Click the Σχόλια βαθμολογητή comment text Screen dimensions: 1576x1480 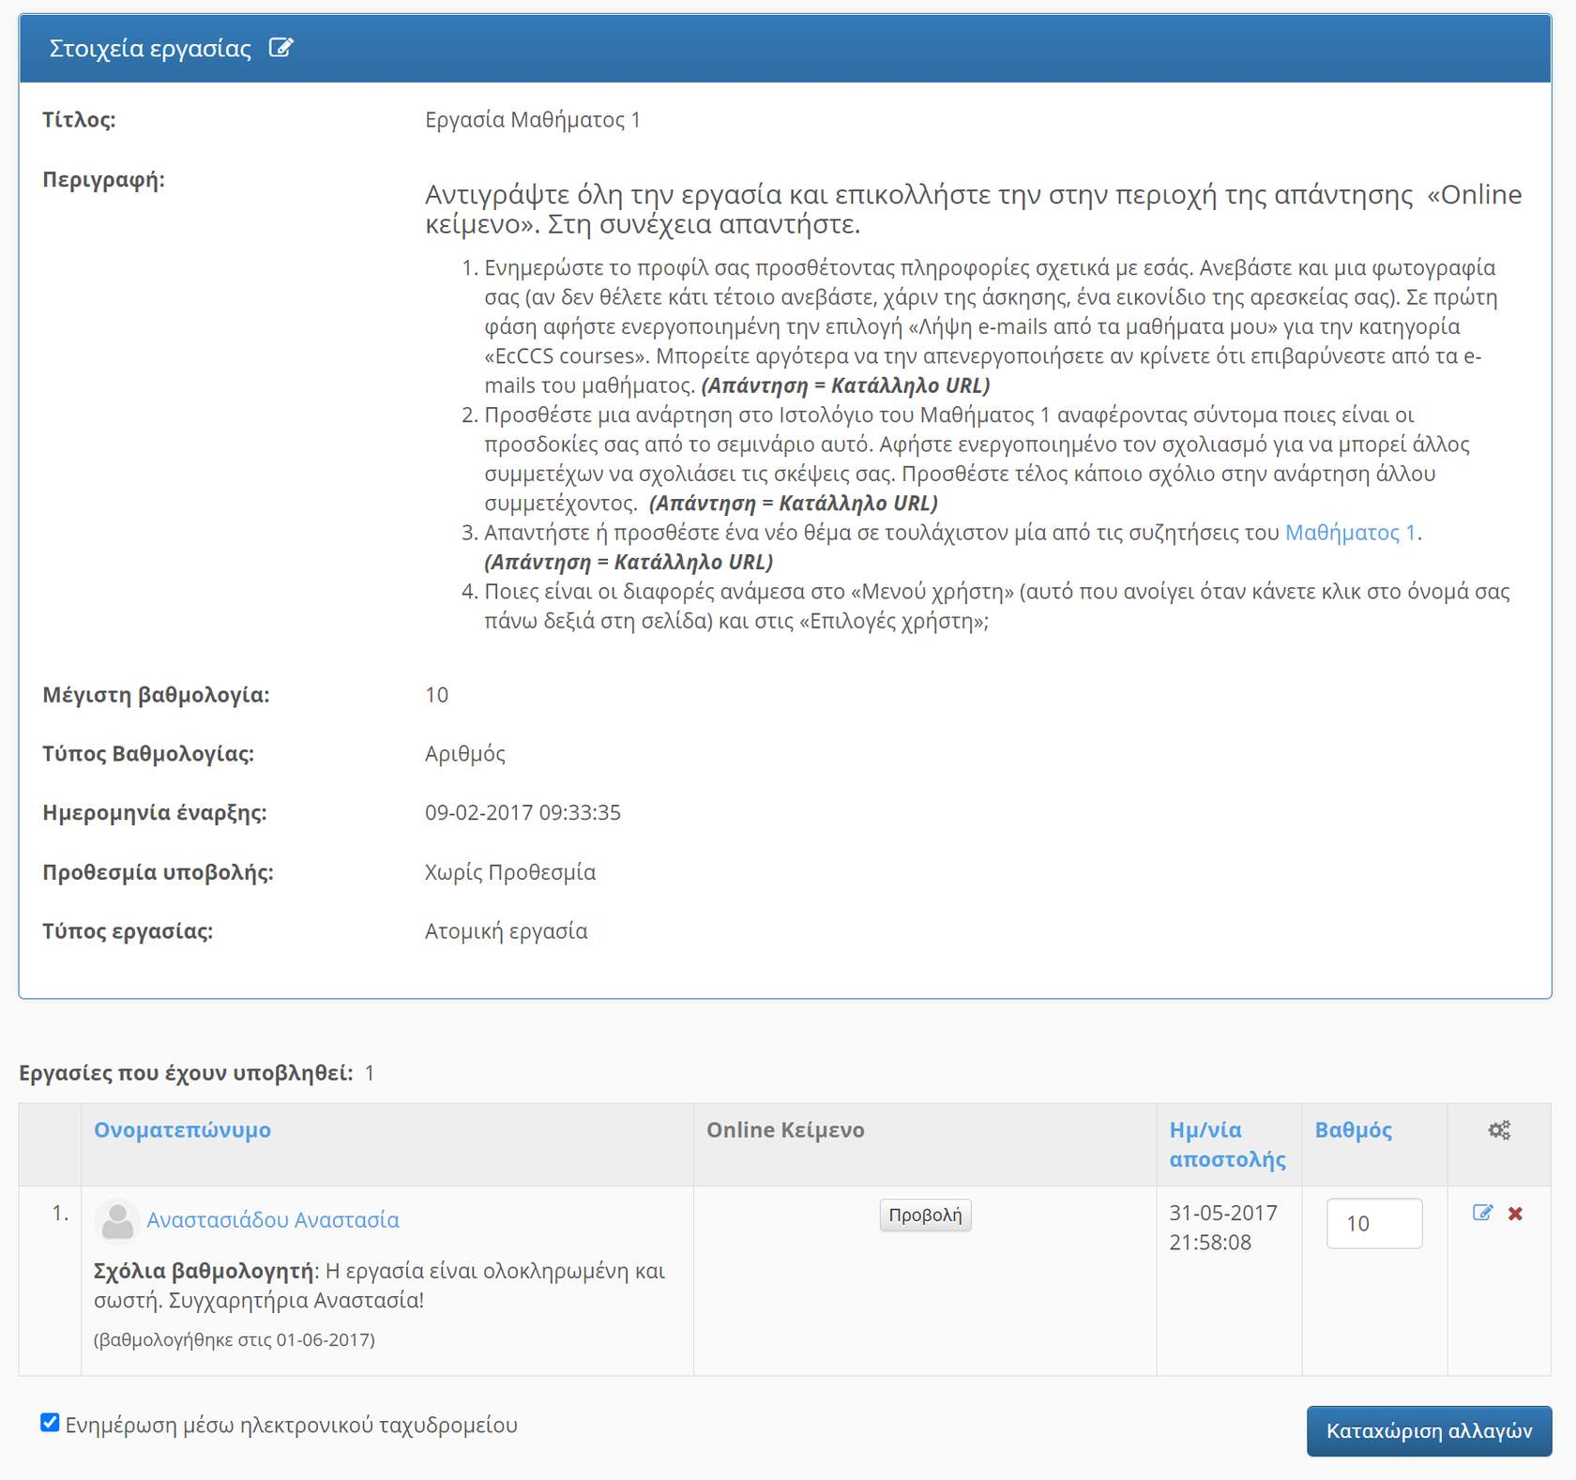379,1285
